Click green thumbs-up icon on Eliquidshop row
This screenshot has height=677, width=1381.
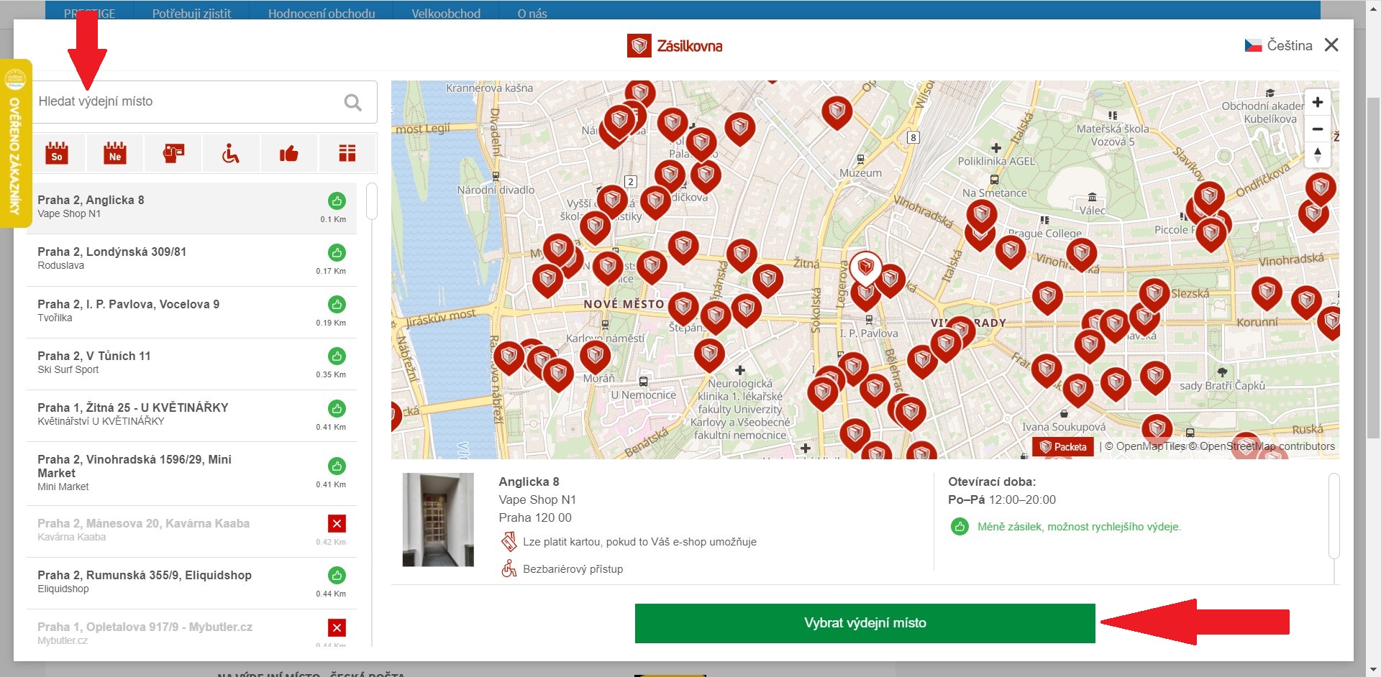(337, 575)
